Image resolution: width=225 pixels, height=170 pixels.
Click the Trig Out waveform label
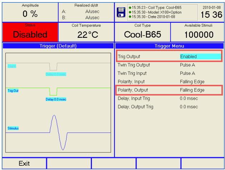point(13,91)
